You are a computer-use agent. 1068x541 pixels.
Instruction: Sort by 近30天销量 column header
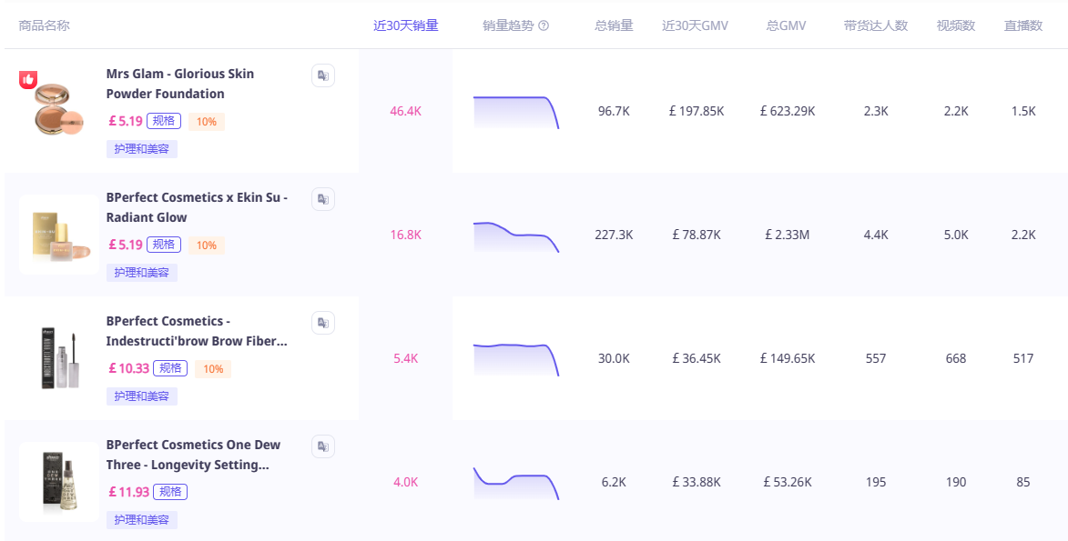coord(405,25)
